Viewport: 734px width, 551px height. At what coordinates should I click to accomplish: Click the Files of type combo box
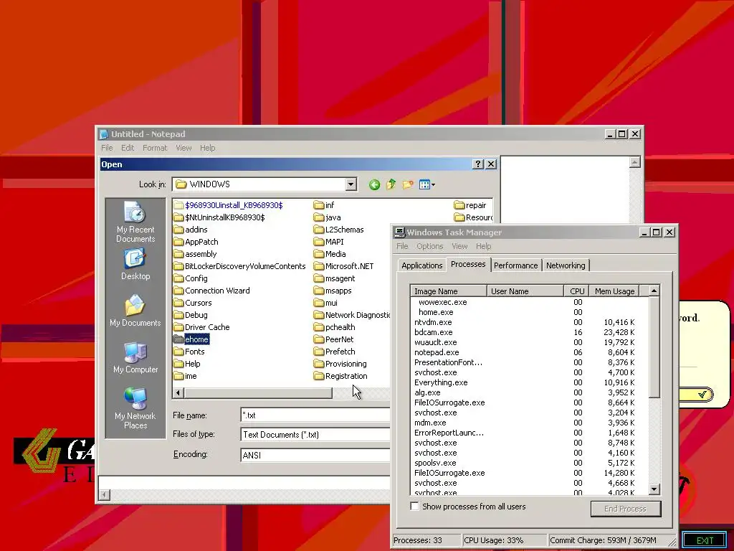click(x=315, y=434)
